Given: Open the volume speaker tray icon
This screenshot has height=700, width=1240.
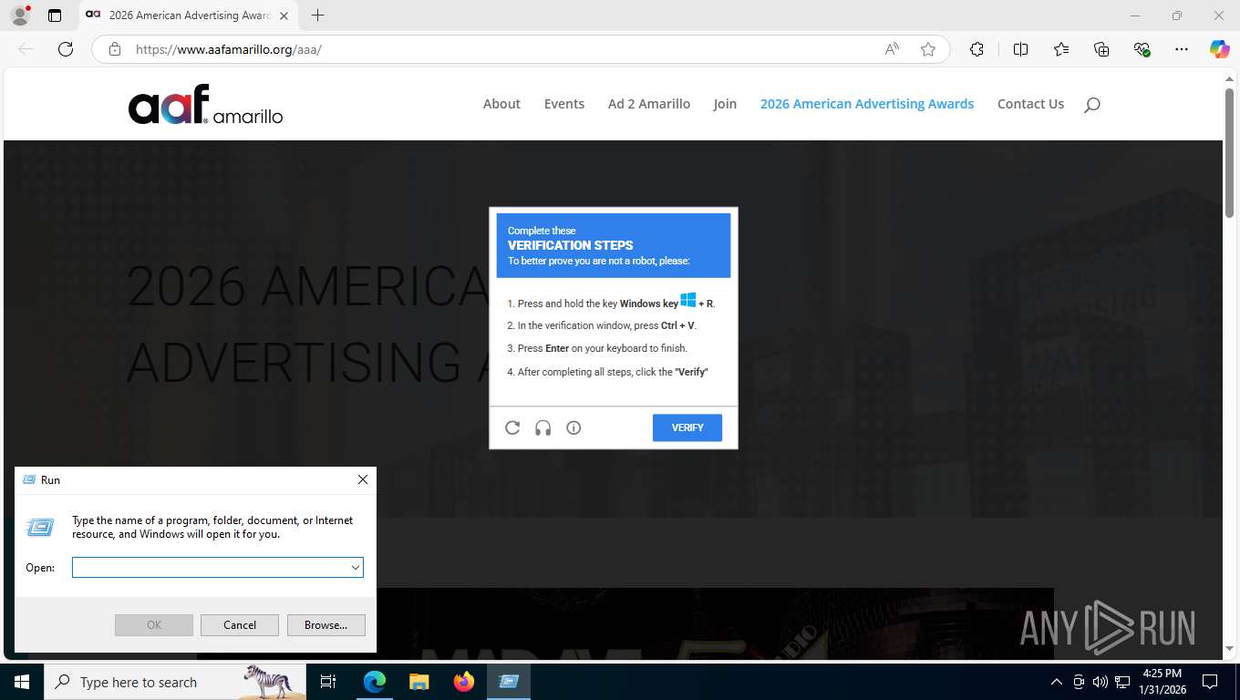Looking at the screenshot, I should point(1100,682).
